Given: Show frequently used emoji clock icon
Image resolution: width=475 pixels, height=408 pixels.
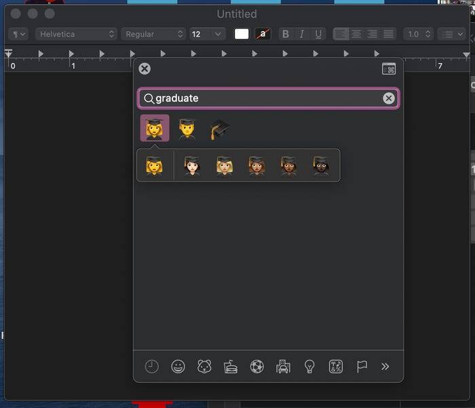Looking at the screenshot, I should pos(152,367).
